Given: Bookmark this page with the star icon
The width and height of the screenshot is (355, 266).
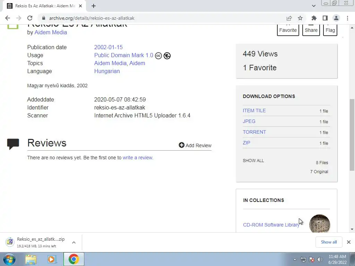Looking at the screenshot, I should click(300, 18).
